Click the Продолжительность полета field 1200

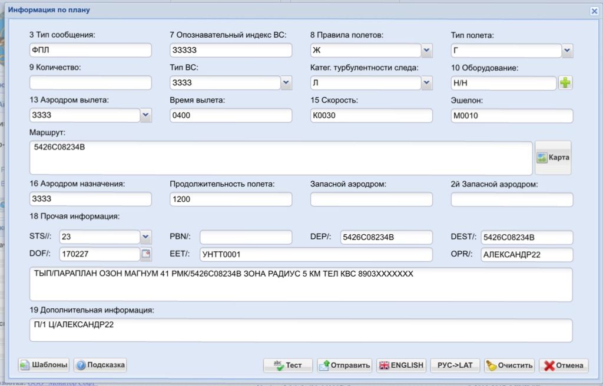point(231,199)
